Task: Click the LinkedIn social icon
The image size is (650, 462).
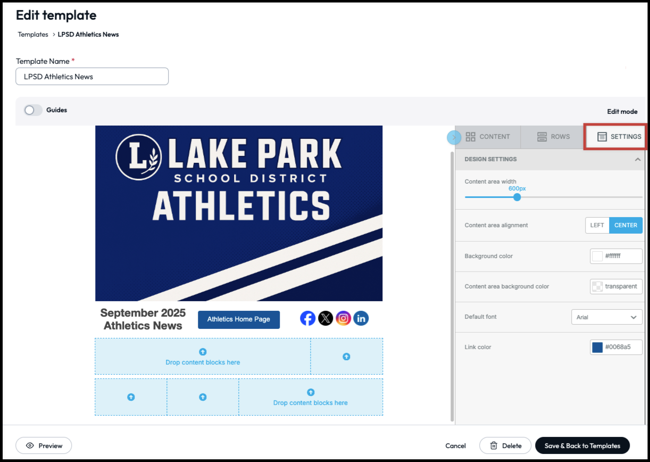Action: pos(361,318)
